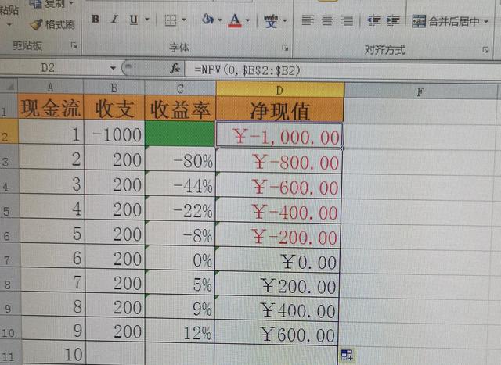Screen dimensions: 501x365
Task: Open 字体 dialog launcher
Action: pos(285,48)
